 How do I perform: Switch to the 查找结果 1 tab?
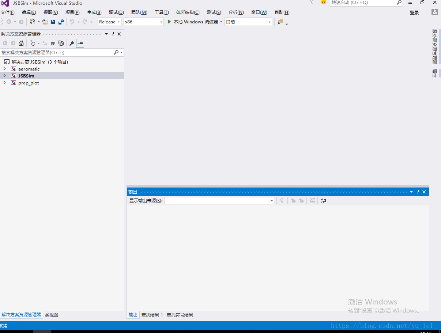pos(152,315)
